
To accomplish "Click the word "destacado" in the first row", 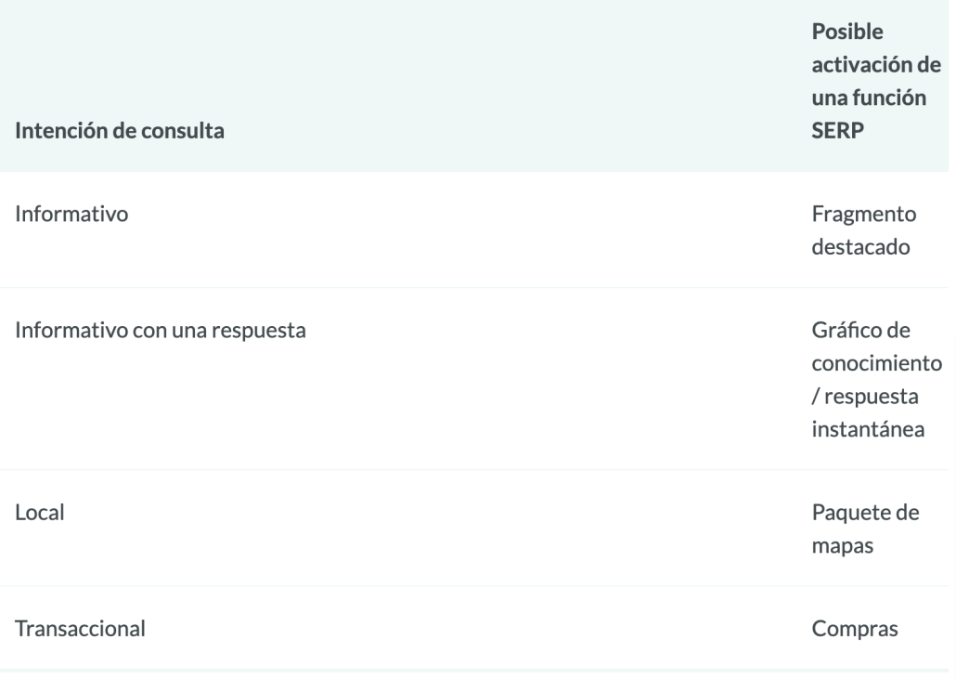I will [x=860, y=248].
